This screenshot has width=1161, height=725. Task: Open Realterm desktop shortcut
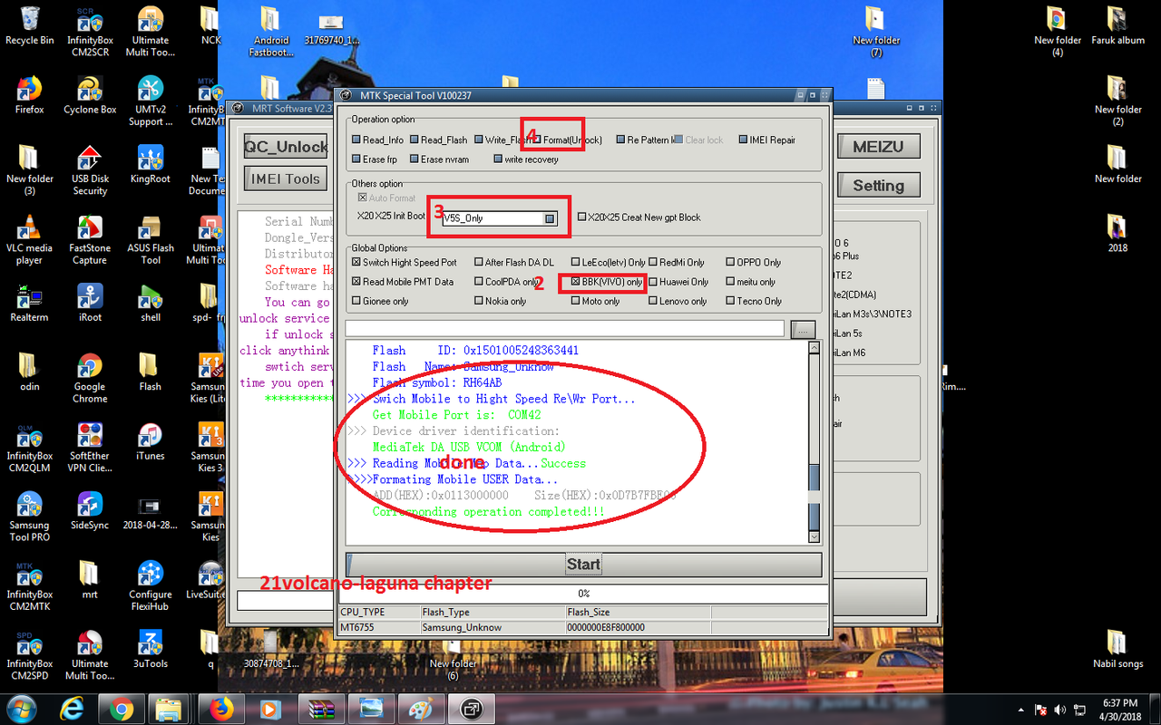[29, 303]
